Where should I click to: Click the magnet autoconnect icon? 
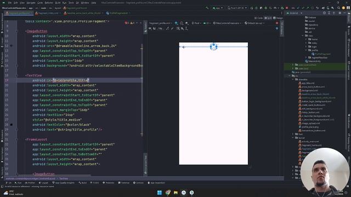click(x=154, y=28)
